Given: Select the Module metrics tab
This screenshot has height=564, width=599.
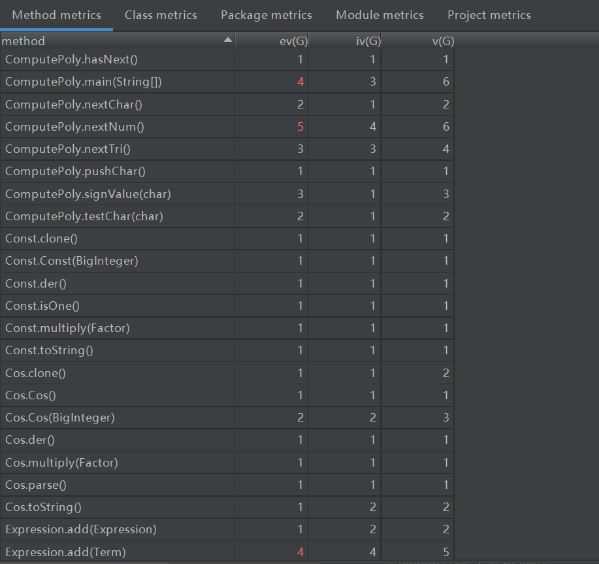Looking at the screenshot, I should point(380,15).
